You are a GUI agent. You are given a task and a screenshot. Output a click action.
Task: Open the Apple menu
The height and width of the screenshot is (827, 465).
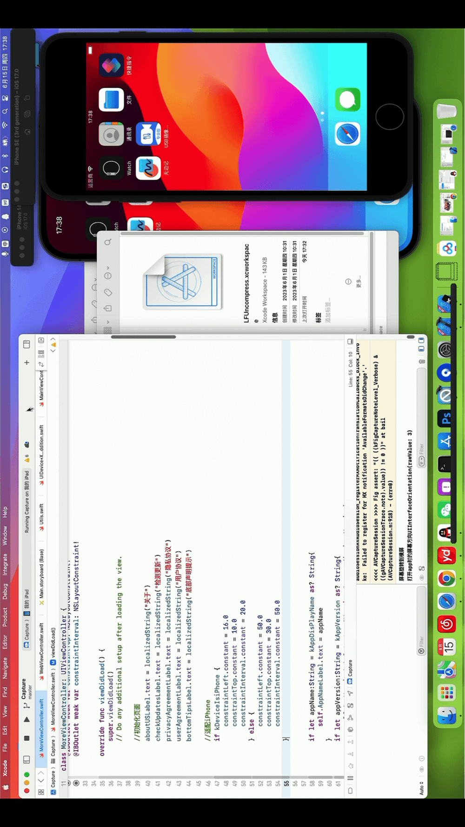click(5, 787)
